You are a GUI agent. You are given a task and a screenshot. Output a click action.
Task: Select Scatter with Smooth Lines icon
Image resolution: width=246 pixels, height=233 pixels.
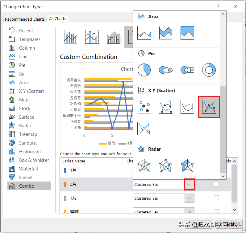[x=187, y=107]
